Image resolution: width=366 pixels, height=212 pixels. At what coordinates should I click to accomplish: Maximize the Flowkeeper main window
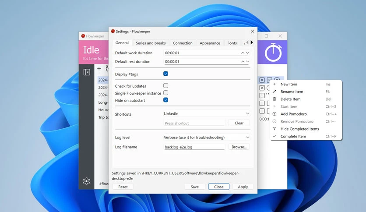pyautogui.click(x=266, y=36)
